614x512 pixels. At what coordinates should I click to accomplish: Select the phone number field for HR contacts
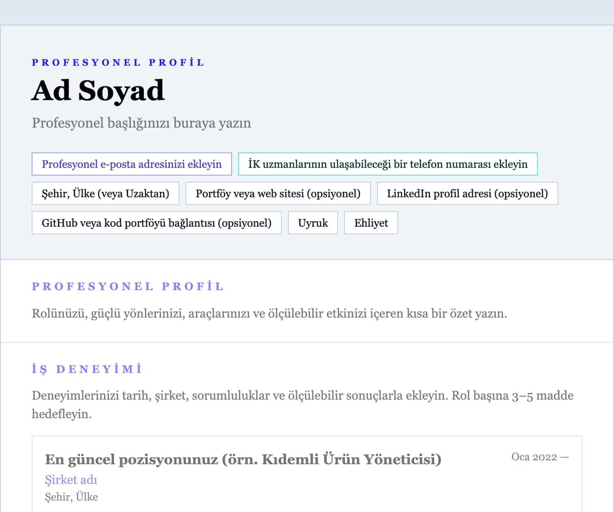[387, 164]
